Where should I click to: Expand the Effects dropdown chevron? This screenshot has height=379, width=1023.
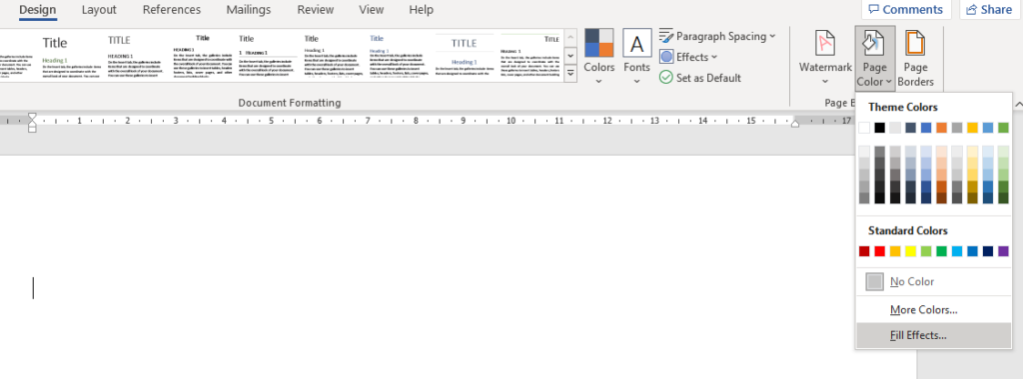[x=713, y=57]
